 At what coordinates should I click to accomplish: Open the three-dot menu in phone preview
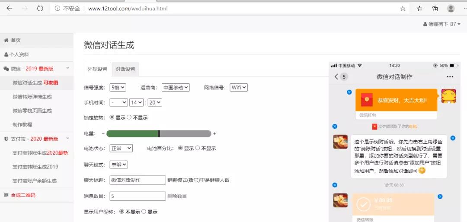(450, 77)
